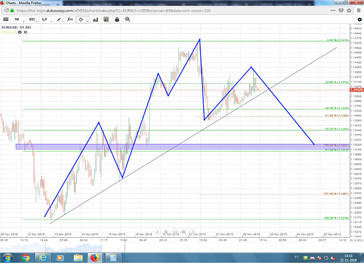Viewport: 364px width, 265px height.
Task: Open the media player taskbar icon
Action: (60, 258)
